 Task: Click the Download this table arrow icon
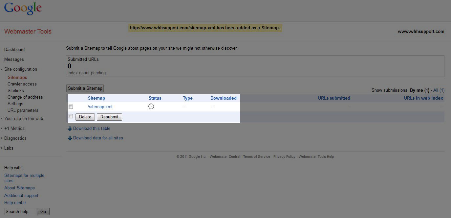[x=70, y=129]
